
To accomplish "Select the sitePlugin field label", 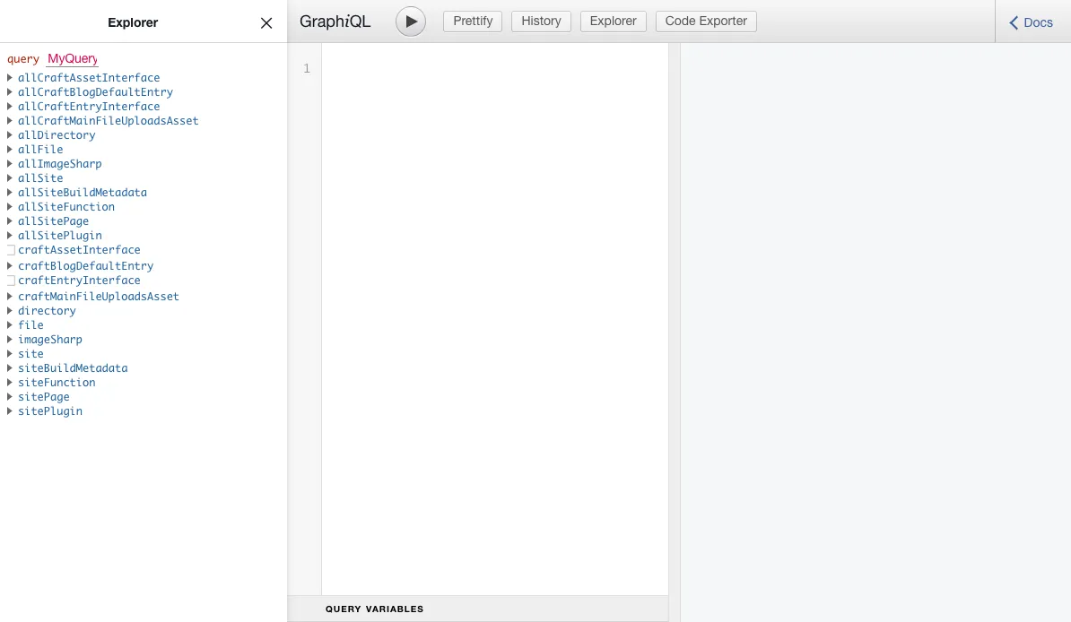I will pyautogui.click(x=50, y=411).
